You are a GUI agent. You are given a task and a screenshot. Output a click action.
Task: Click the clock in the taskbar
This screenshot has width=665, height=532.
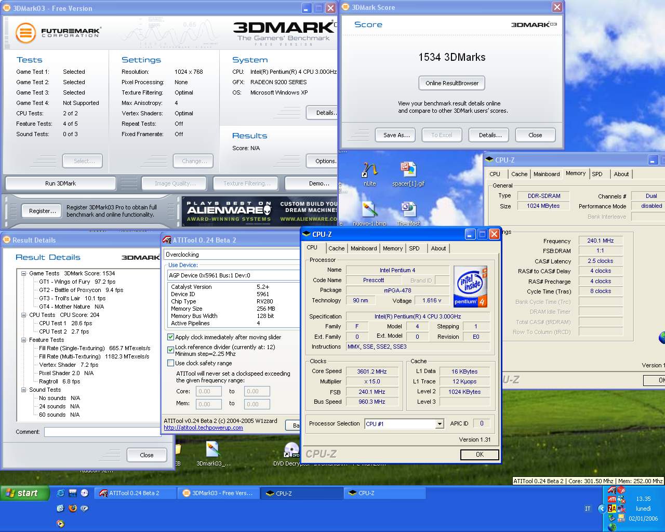(x=643, y=499)
